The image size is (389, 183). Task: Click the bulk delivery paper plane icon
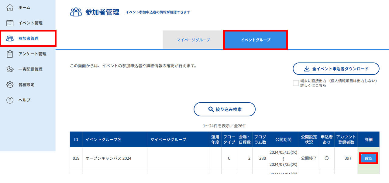[x=10, y=69]
